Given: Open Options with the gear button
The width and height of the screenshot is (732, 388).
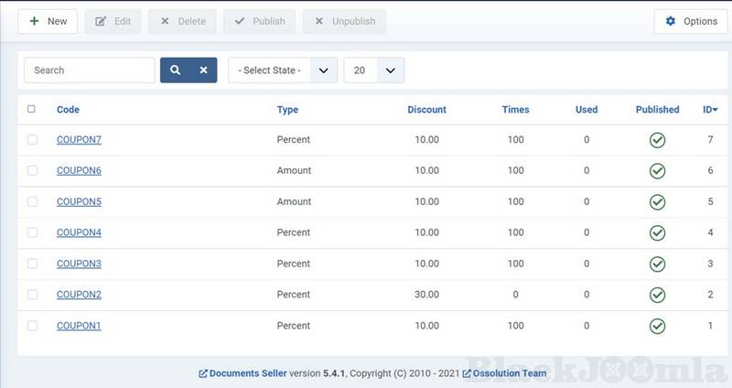Looking at the screenshot, I should pos(691,21).
